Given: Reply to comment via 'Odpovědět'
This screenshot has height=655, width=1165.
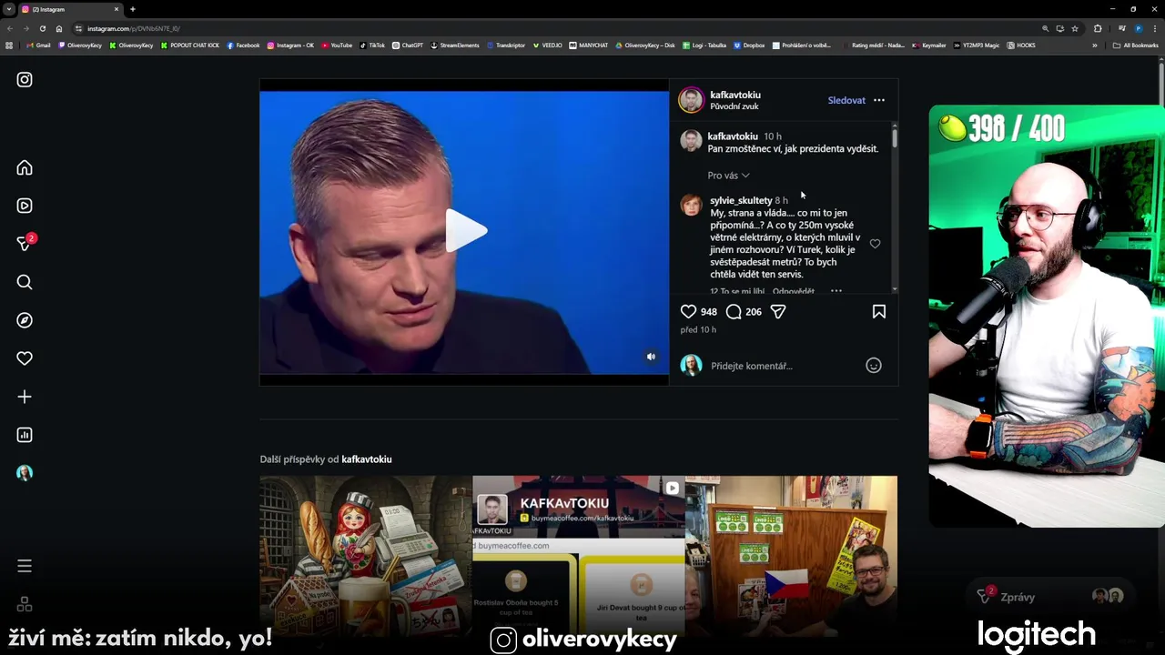Looking at the screenshot, I should 794,291.
